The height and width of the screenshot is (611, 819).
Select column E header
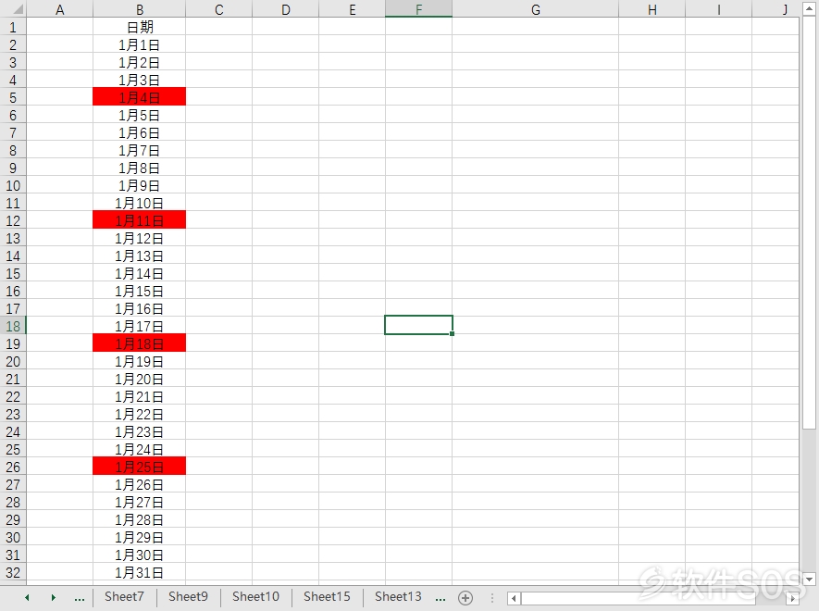[352, 9]
